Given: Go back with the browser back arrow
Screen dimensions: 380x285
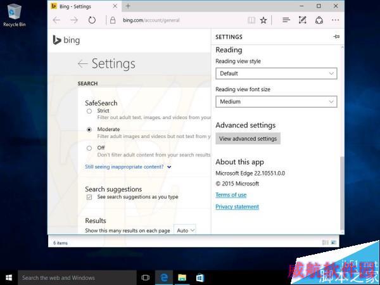Looking at the screenshot, I should click(56, 20).
